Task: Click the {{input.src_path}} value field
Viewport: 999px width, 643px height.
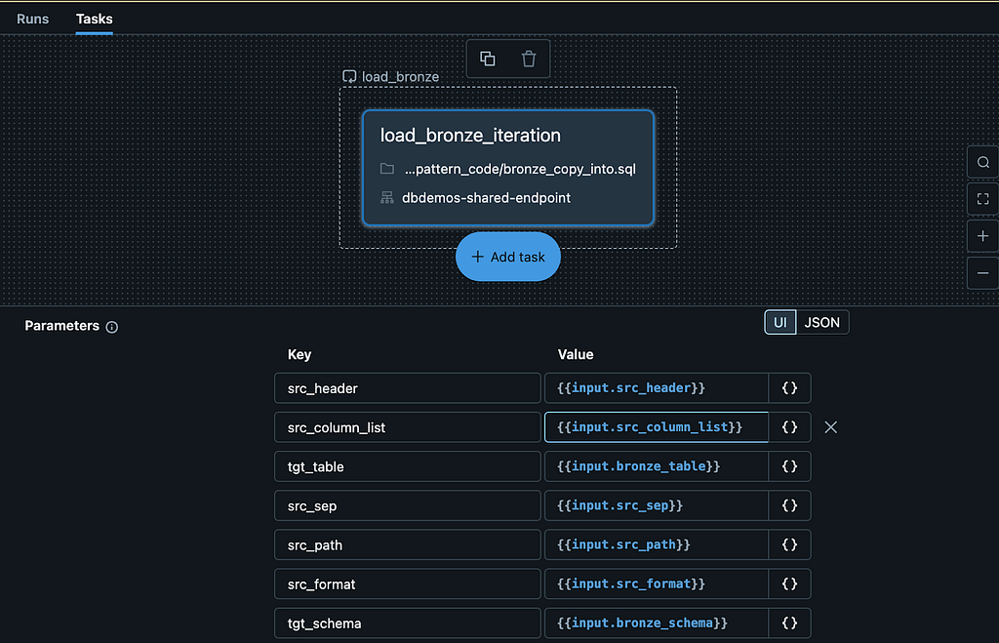Action: pos(657,544)
